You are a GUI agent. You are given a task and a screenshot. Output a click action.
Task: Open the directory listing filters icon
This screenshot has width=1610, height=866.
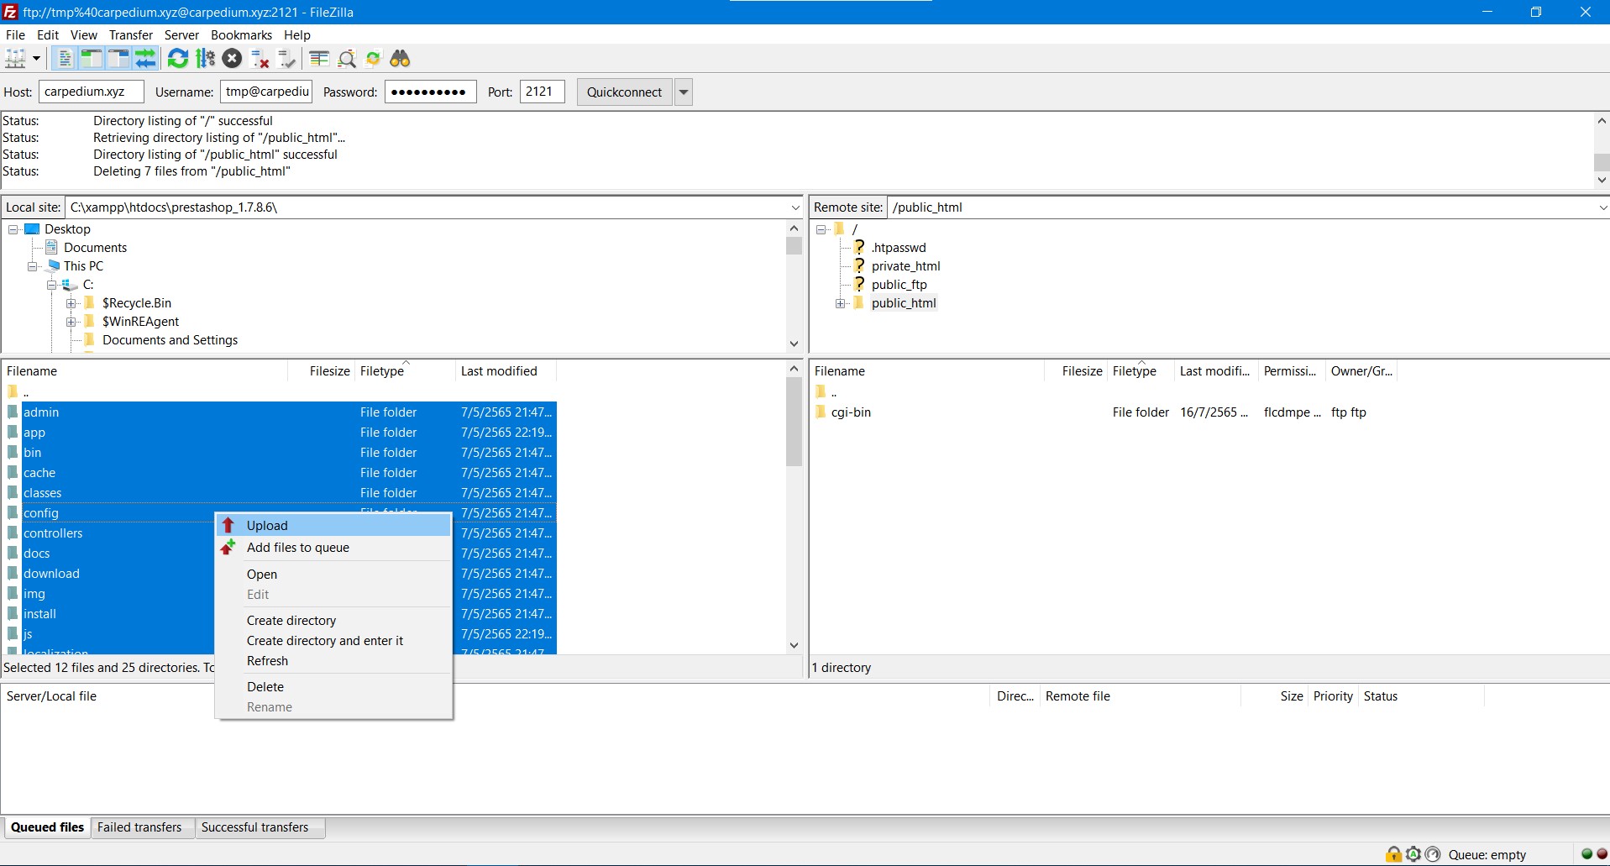pyautogui.click(x=319, y=59)
